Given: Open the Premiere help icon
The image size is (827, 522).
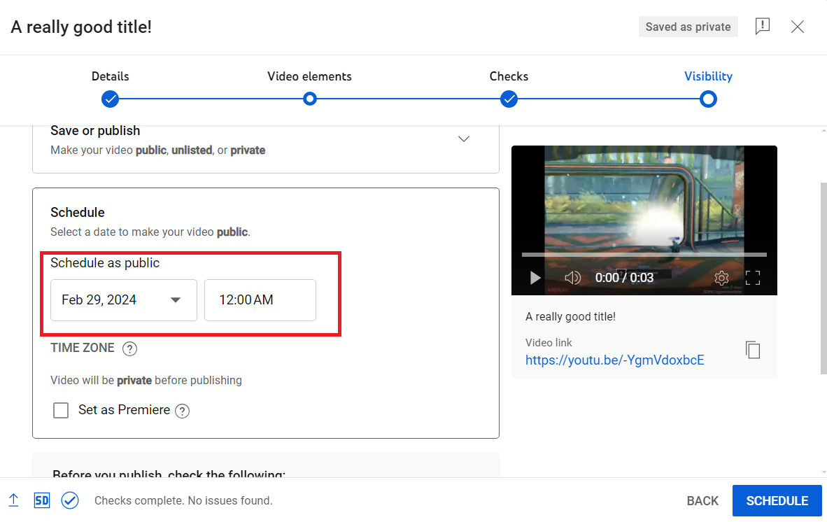Looking at the screenshot, I should pos(182,411).
